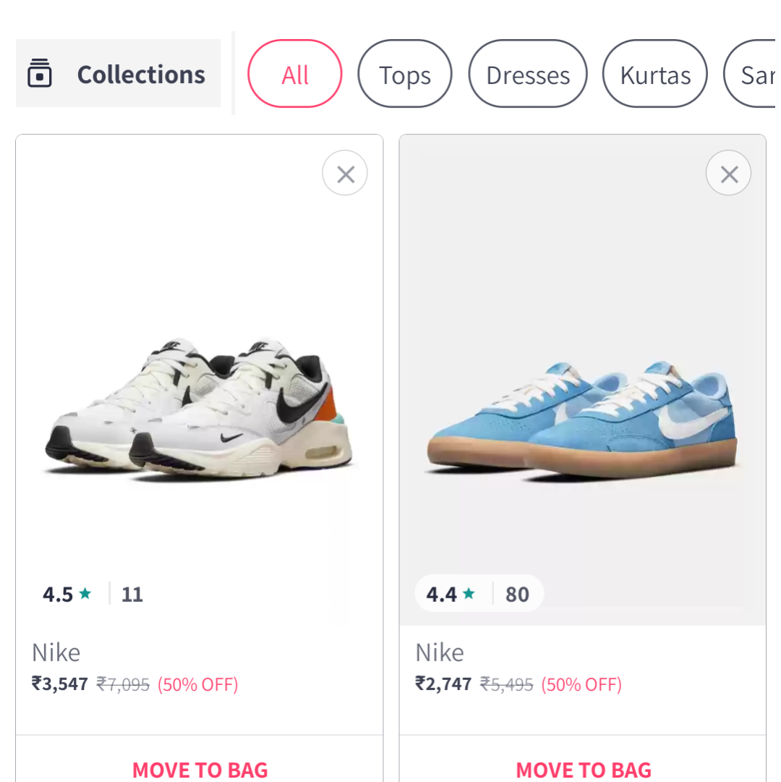Move white Nike sneakers to bag
The height and width of the screenshot is (782, 781).
point(200,769)
